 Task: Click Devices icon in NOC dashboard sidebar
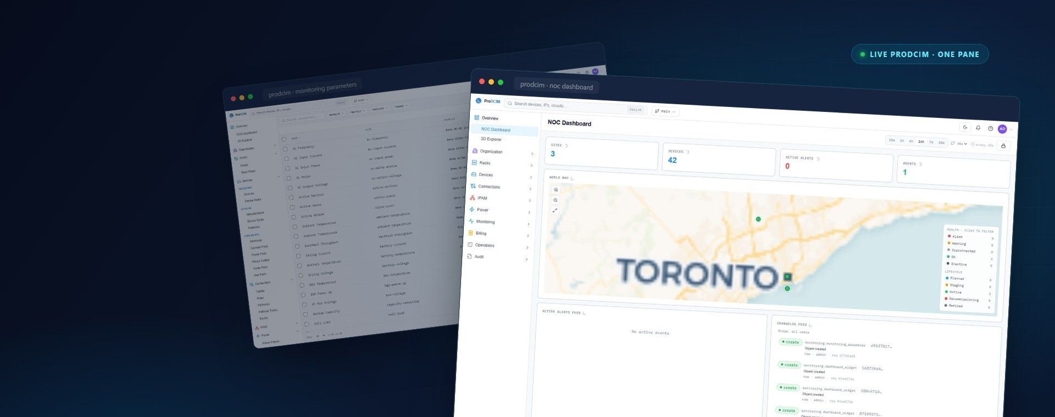[474, 174]
